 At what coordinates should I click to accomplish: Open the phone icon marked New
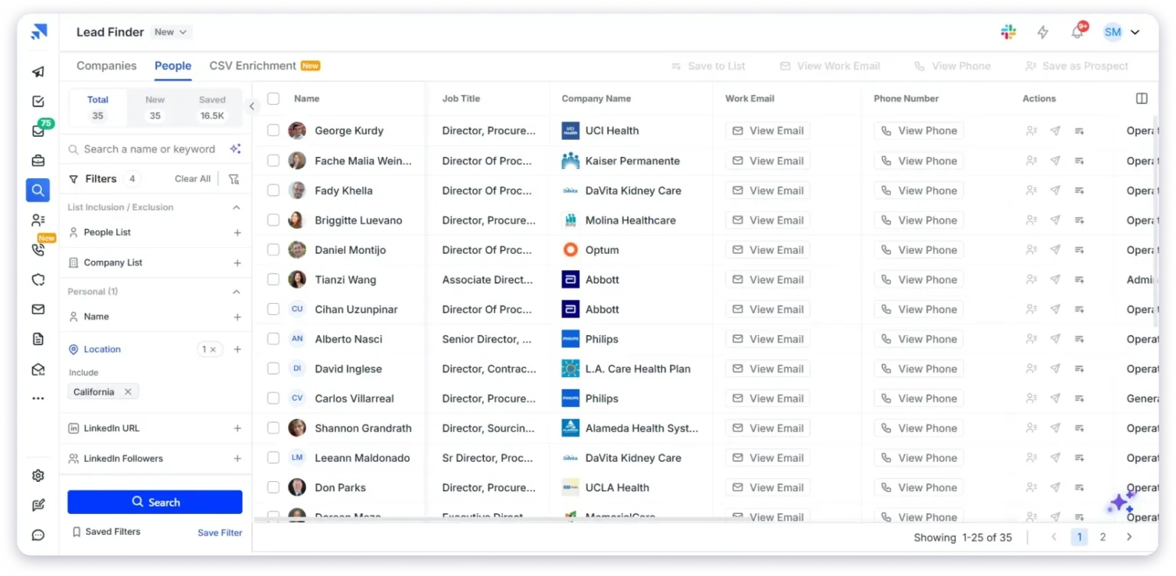[x=38, y=249]
